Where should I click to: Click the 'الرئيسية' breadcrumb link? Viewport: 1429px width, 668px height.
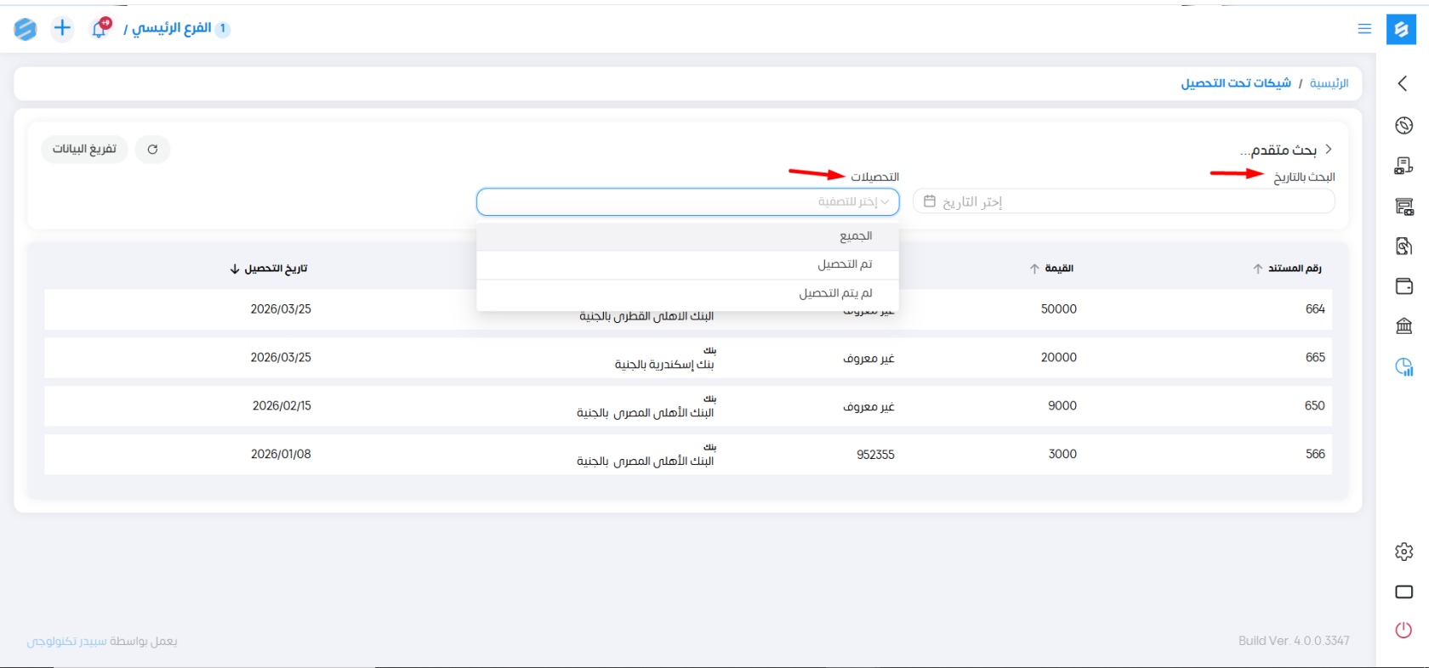pyautogui.click(x=1329, y=83)
